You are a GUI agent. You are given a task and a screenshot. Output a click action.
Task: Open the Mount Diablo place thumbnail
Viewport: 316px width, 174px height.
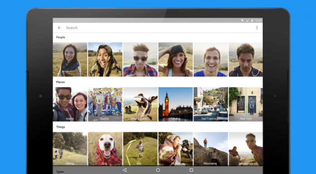(x=140, y=104)
